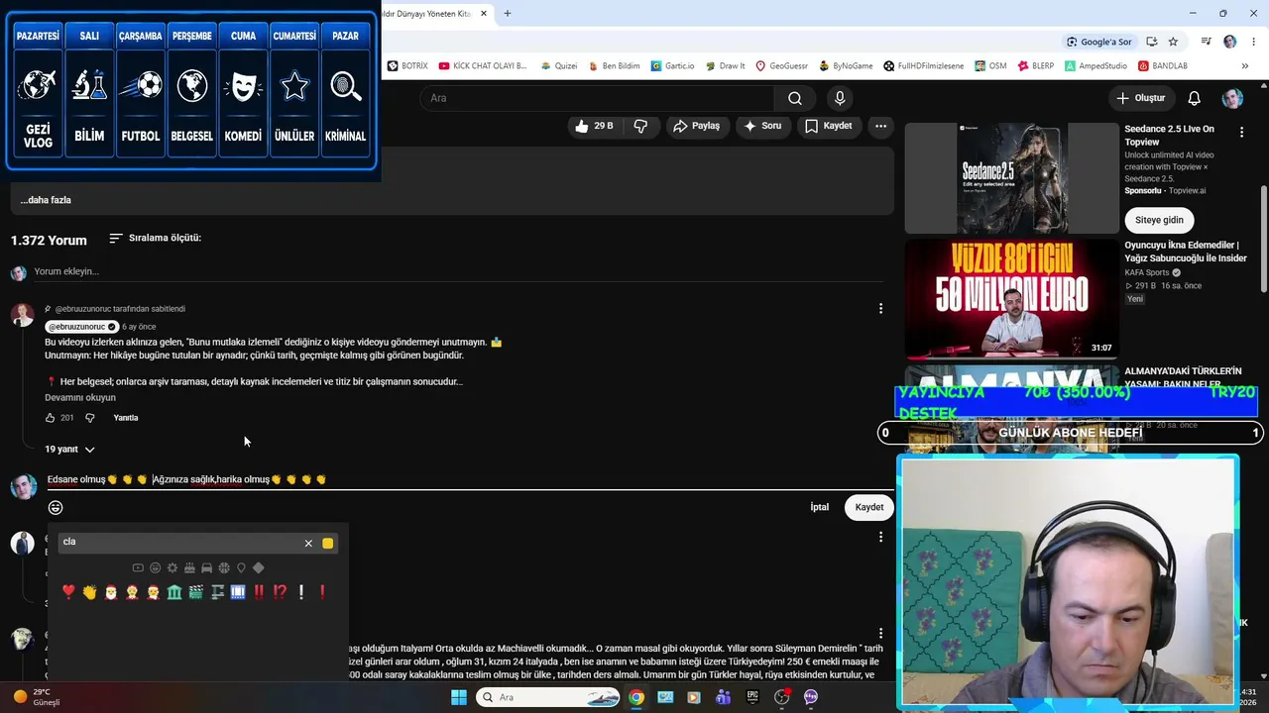Open emoji skin tone yellow swatch

[328, 543]
